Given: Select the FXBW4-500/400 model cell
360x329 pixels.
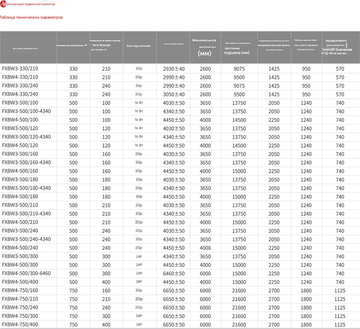Looking at the screenshot, I should [20, 282].
